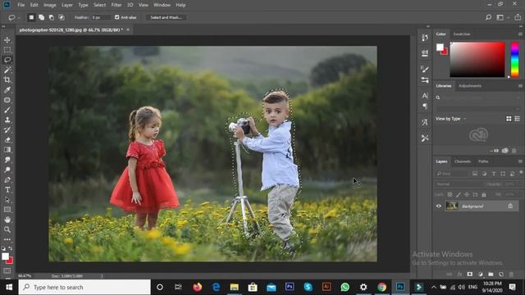Screen dimensions: 525x295
Task: Click the Windows Start button
Action: (x=9, y=287)
